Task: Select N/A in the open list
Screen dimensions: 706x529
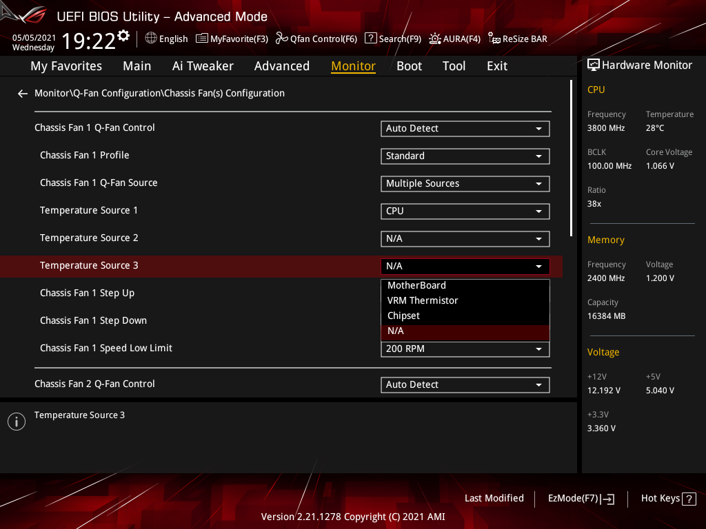Action: [465, 332]
